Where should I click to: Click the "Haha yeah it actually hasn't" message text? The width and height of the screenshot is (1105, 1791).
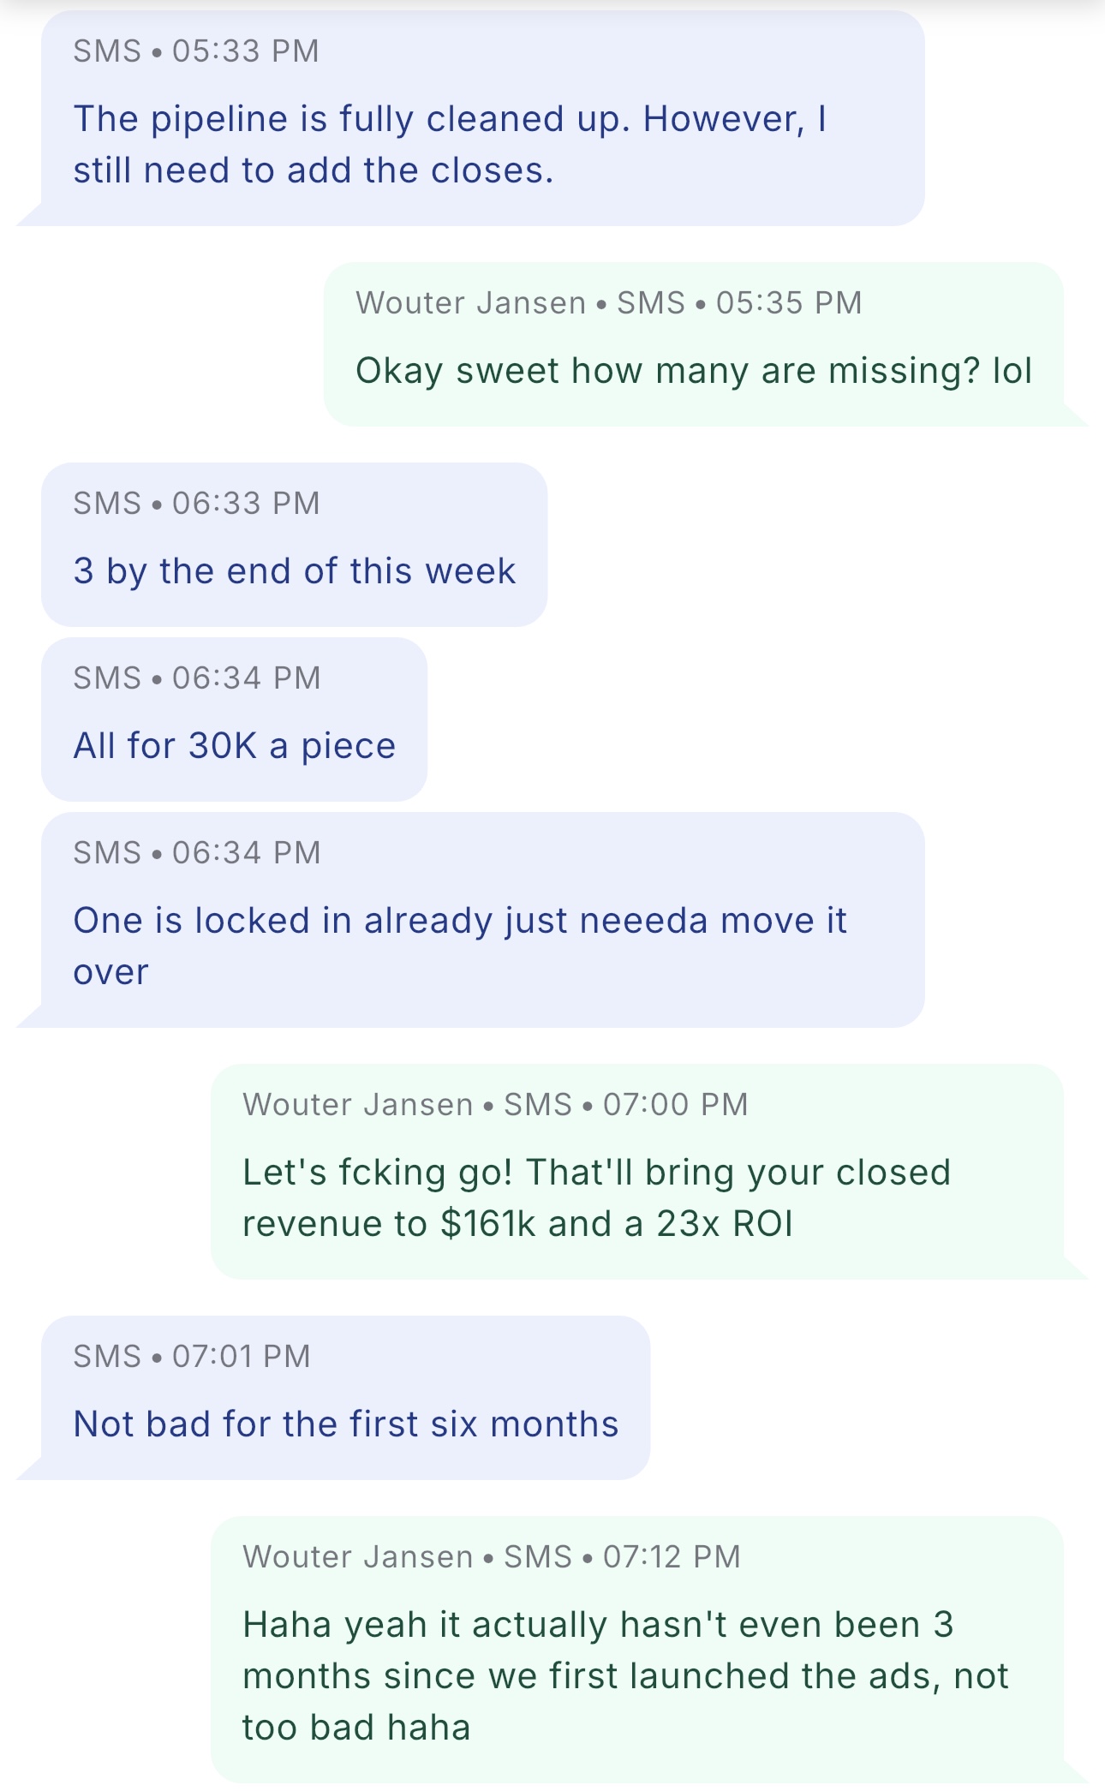[x=625, y=1675]
